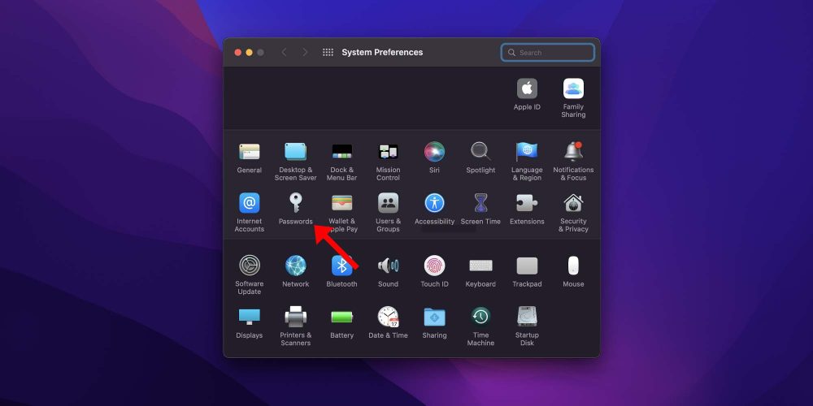This screenshot has width=813, height=406.
Task: Click the Show All grid button
Action: click(328, 52)
